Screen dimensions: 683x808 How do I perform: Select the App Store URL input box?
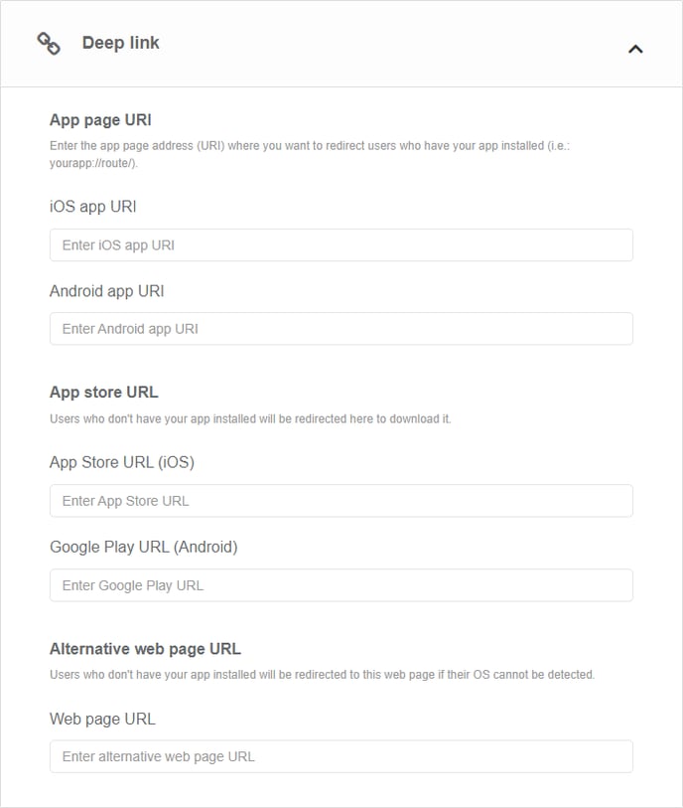[341, 500]
